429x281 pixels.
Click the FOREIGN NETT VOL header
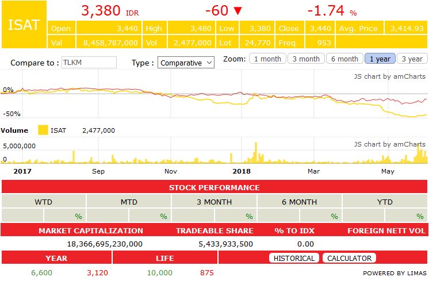(x=386, y=230)
